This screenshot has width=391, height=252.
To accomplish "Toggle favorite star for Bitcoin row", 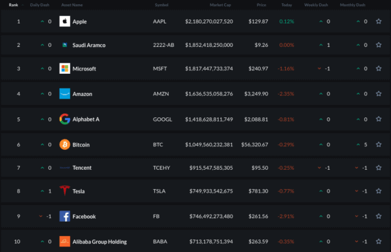I will pos(379,144).
